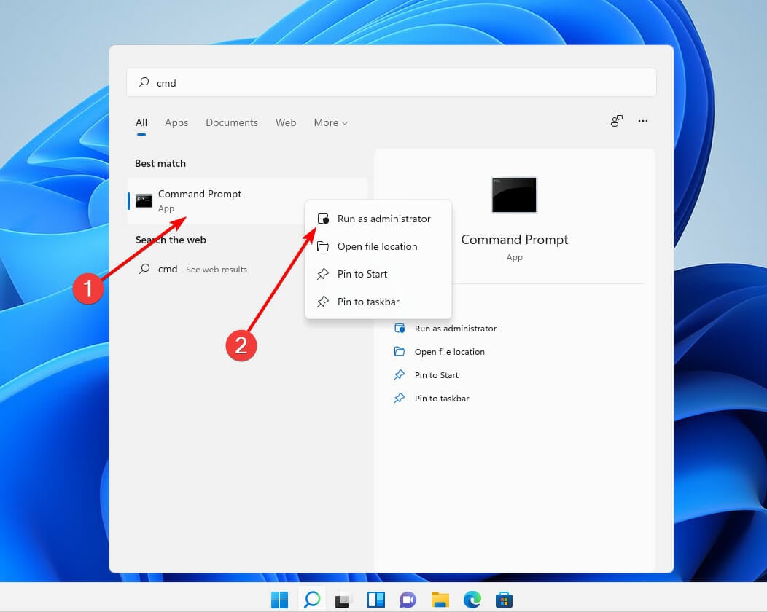Click pin icon beside preview Pin to Start
Screen dimensions: 767x612
point(399,375)
